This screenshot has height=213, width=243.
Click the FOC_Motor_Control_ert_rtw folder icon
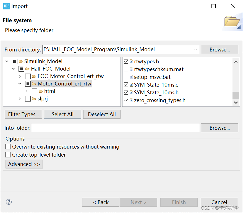point(34,76)
